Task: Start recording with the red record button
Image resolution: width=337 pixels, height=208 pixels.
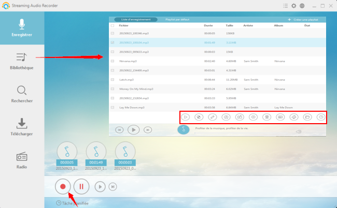Action: (x=63, y=187)
